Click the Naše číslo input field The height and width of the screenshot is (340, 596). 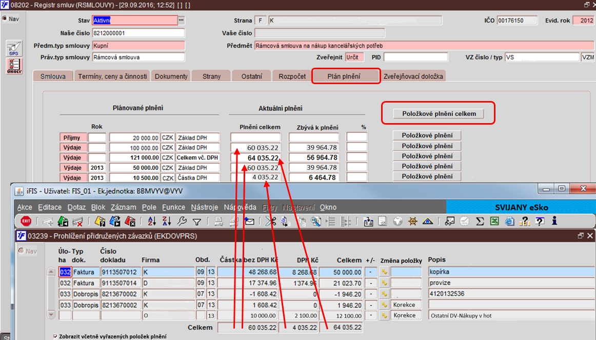138,33
